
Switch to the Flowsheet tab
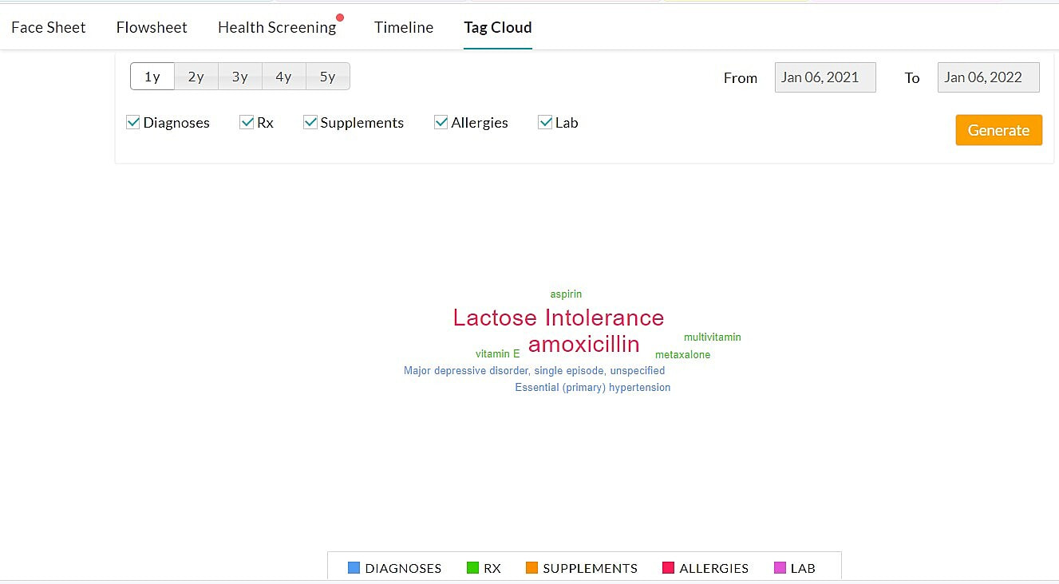click(151, 27)
